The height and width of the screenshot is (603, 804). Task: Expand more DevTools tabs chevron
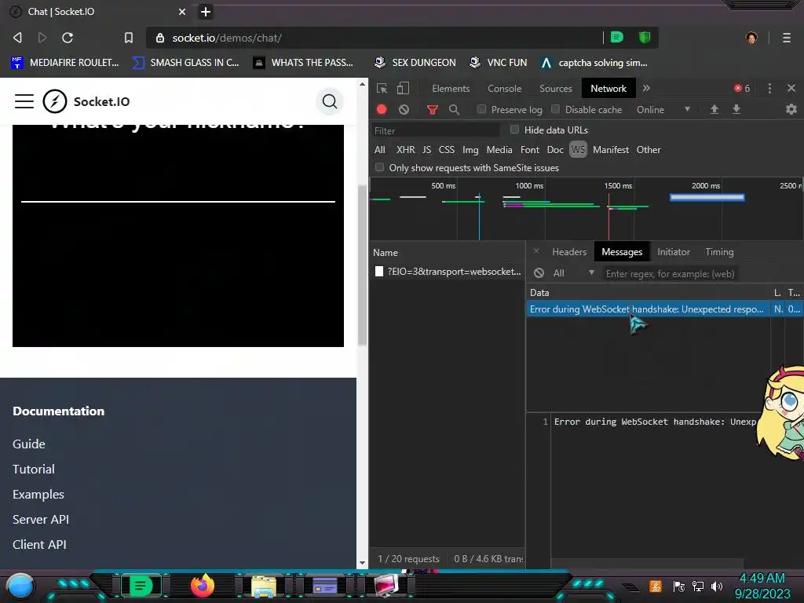tap(646, 88)
